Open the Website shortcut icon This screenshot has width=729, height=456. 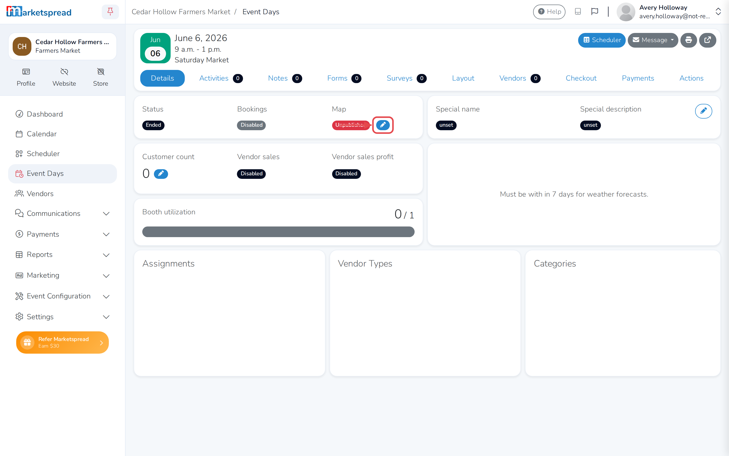[x=64, y=72]
